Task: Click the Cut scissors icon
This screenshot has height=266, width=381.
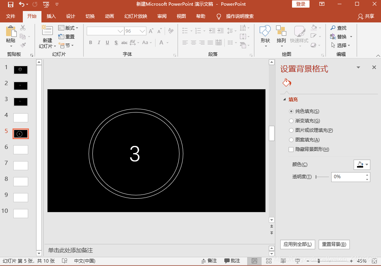Action: coord(23,28)
